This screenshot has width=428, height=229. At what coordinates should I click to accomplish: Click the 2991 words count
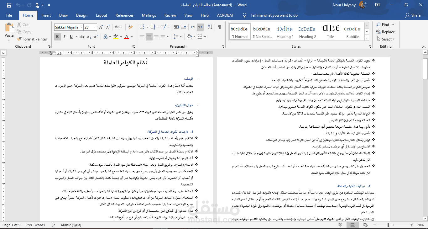point(35,225)
